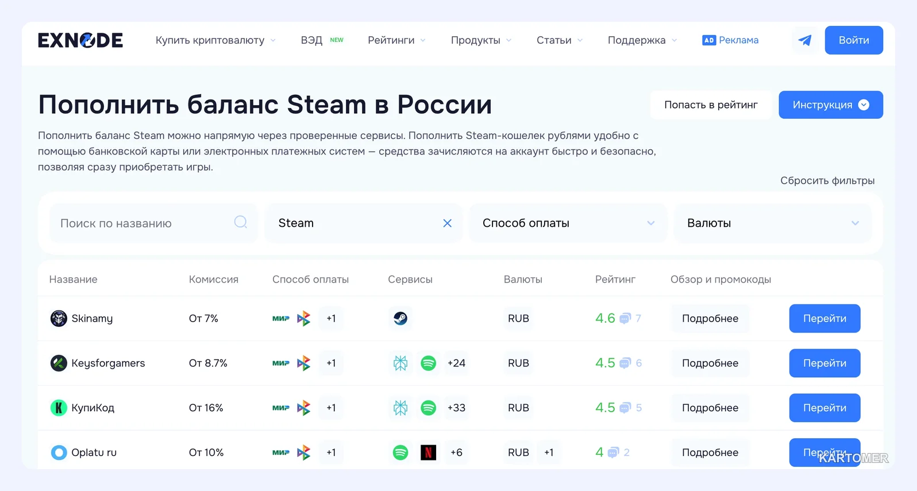917x491 pixels.
Task: Show +1 more currencies for Oplatu ru
Action: pyautogui.click(x=549, y=453)
